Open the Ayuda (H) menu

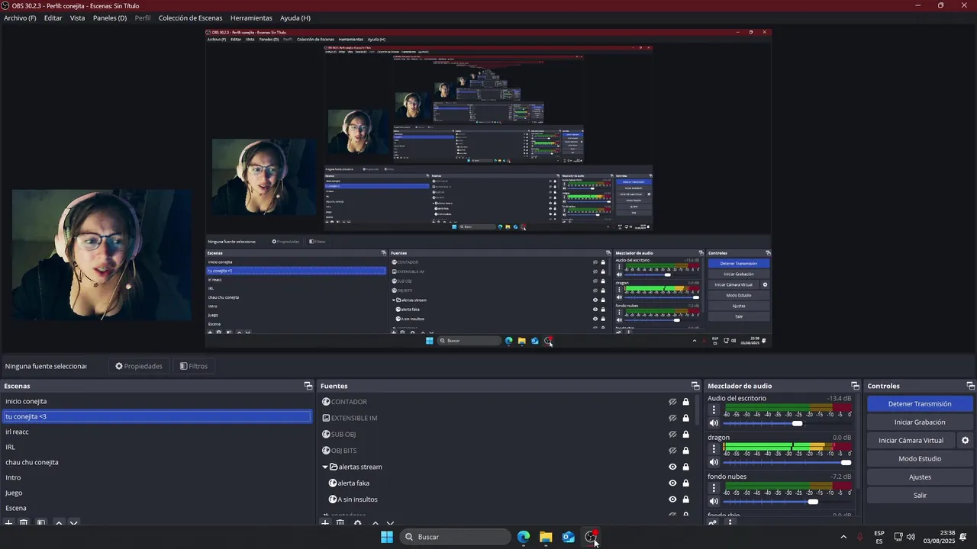295,18
